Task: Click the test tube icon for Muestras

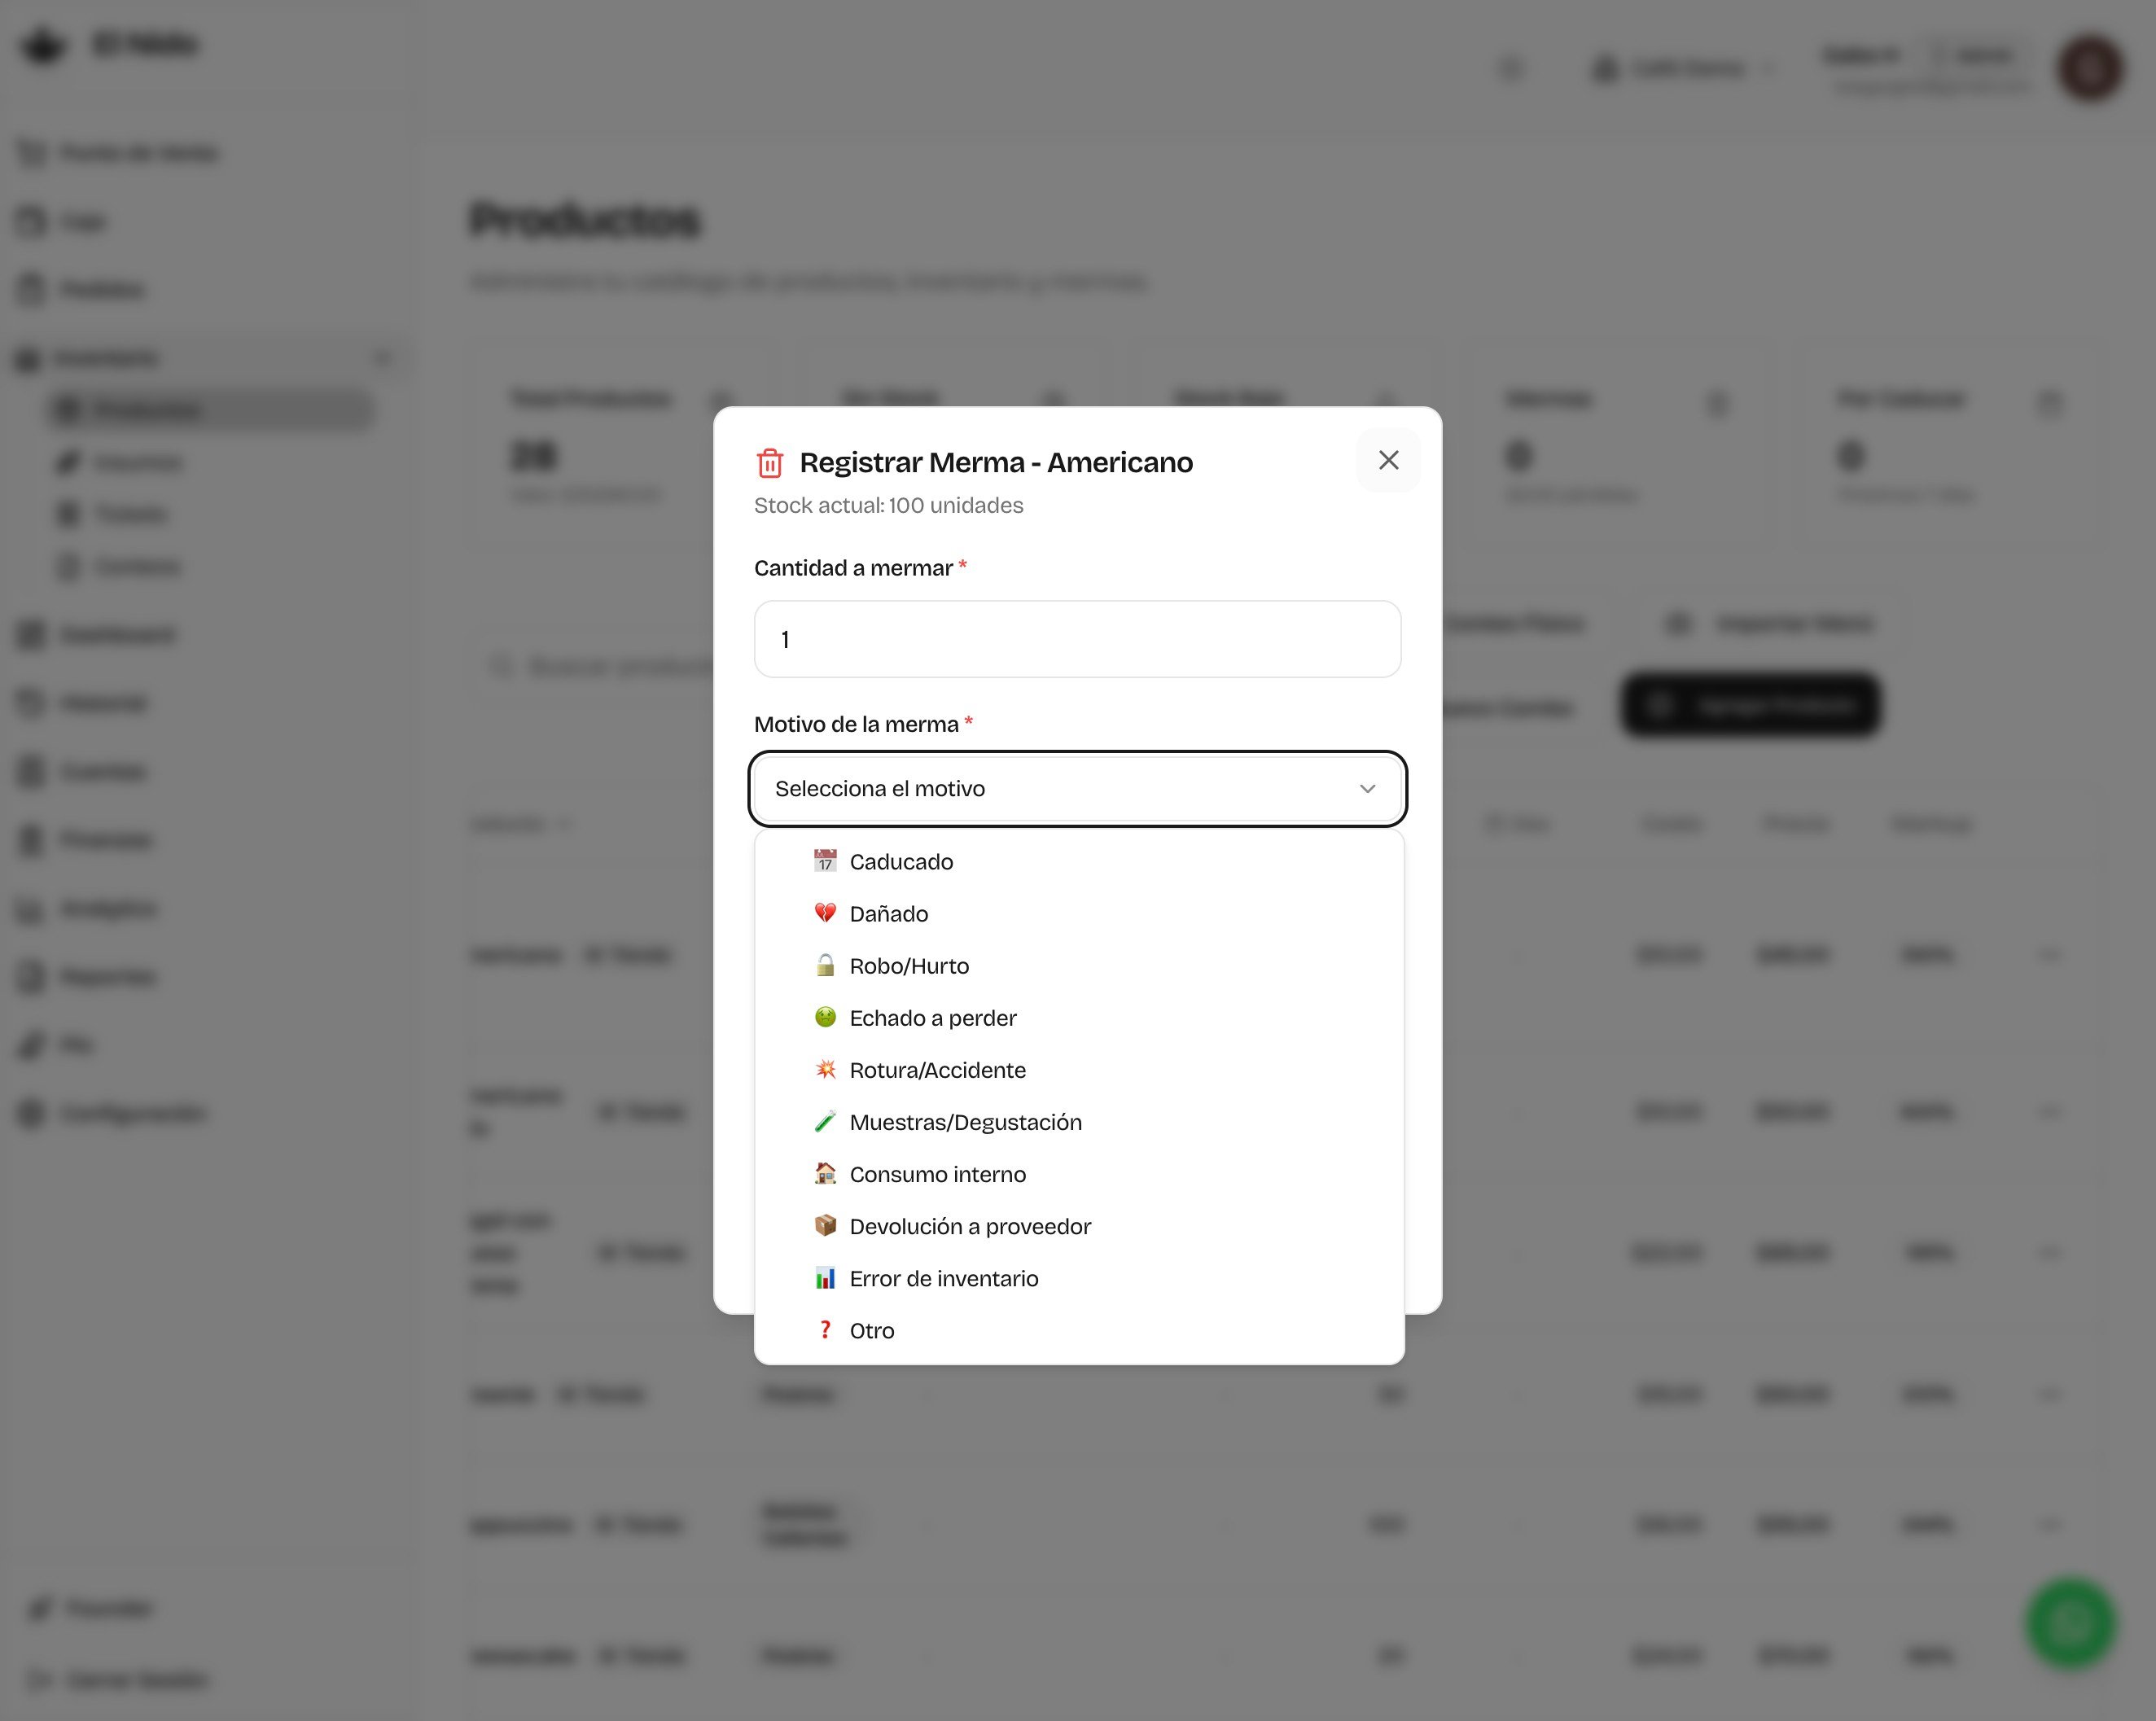Action: click(x=825, y=1120)
